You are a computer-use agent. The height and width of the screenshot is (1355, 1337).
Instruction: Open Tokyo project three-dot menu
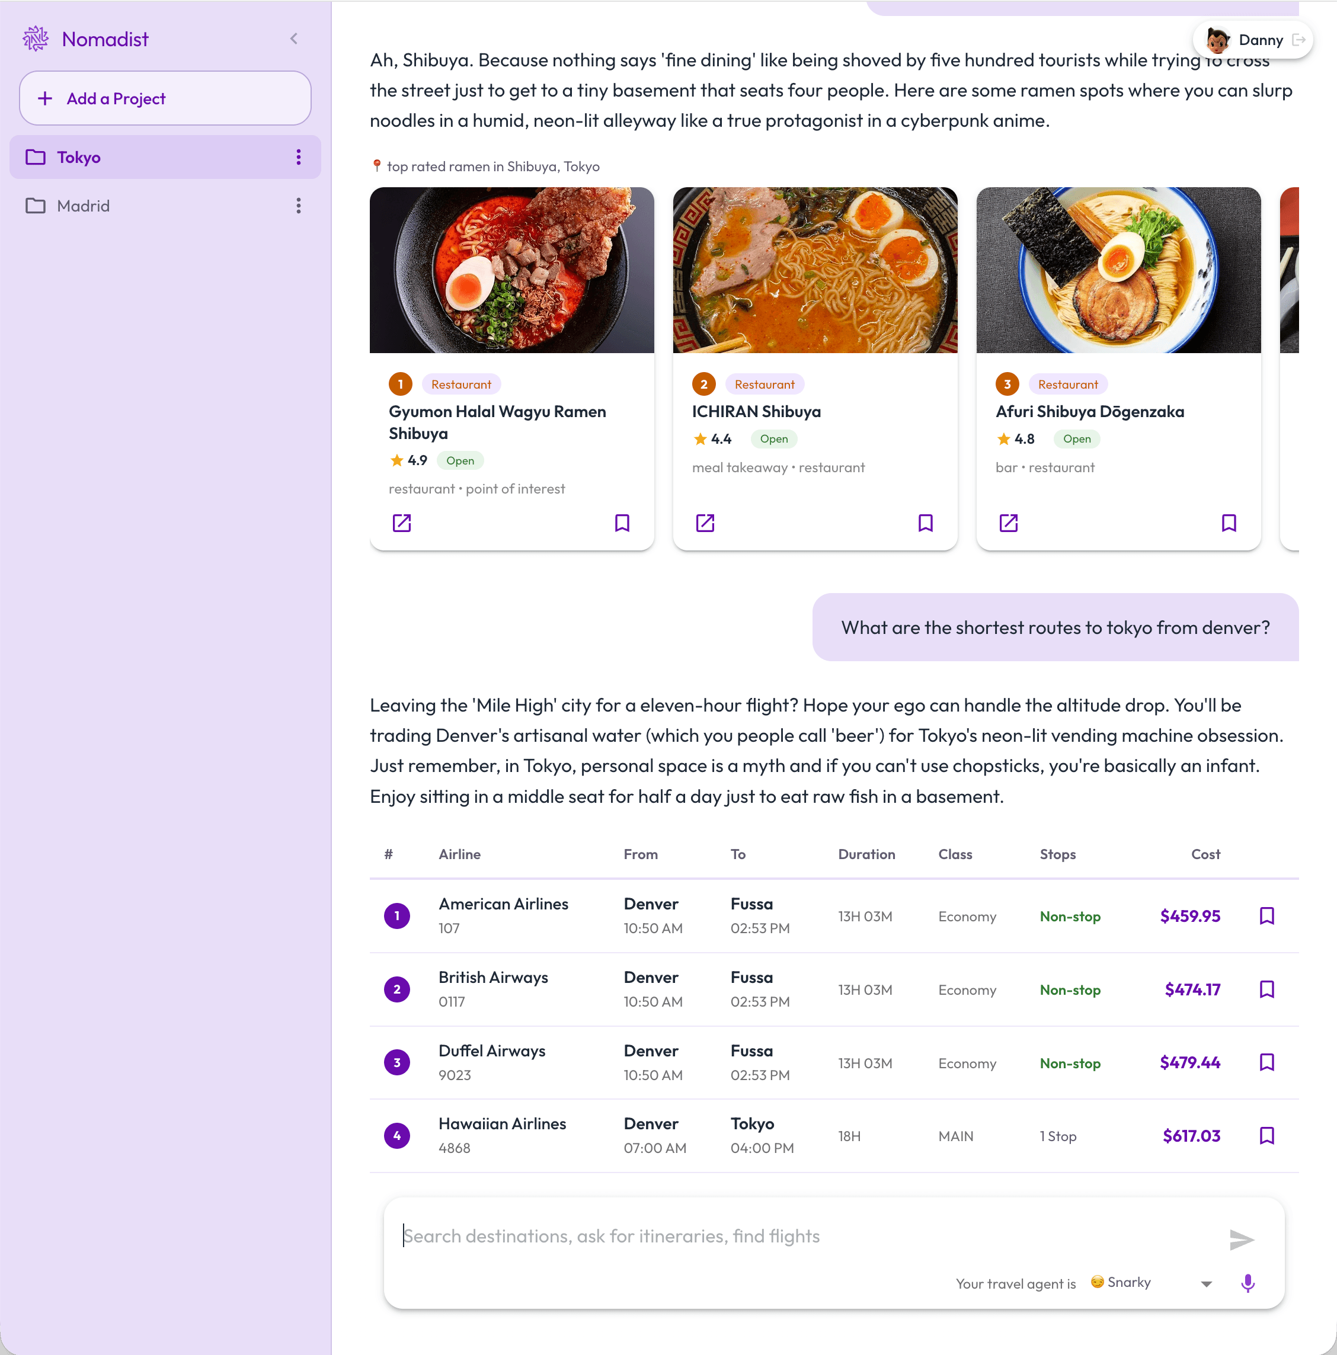pos(298,157)
